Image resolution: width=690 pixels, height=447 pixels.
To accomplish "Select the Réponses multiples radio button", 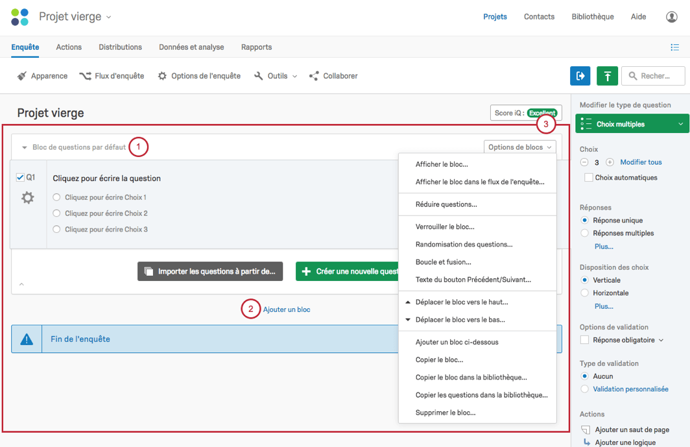I will pyautogui.click(x=585, y=233).
